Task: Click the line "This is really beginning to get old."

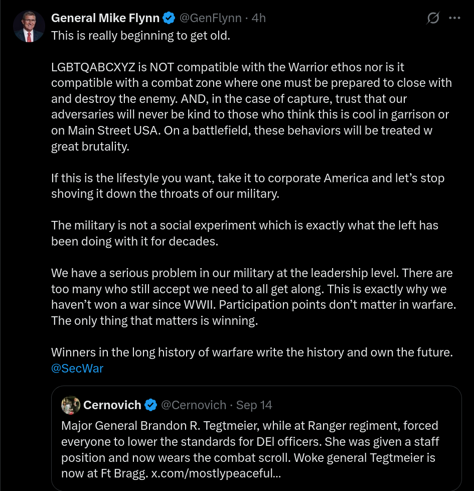Action: pos(140,37)
